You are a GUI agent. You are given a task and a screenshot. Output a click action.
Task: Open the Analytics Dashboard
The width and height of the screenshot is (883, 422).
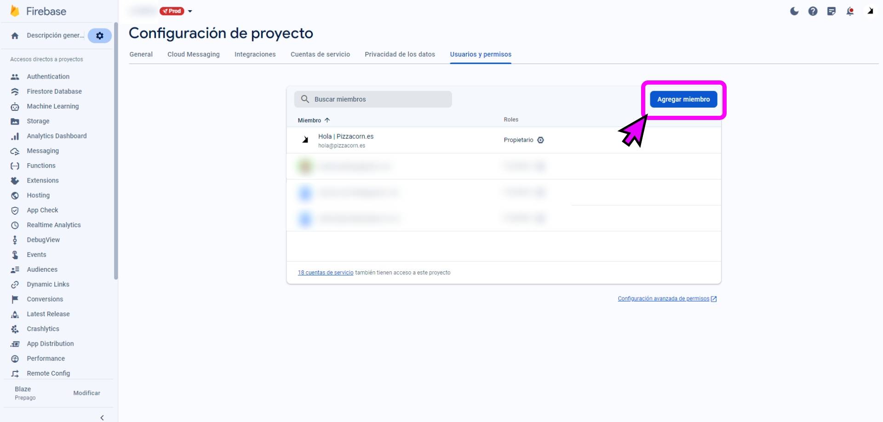point(57,136)
